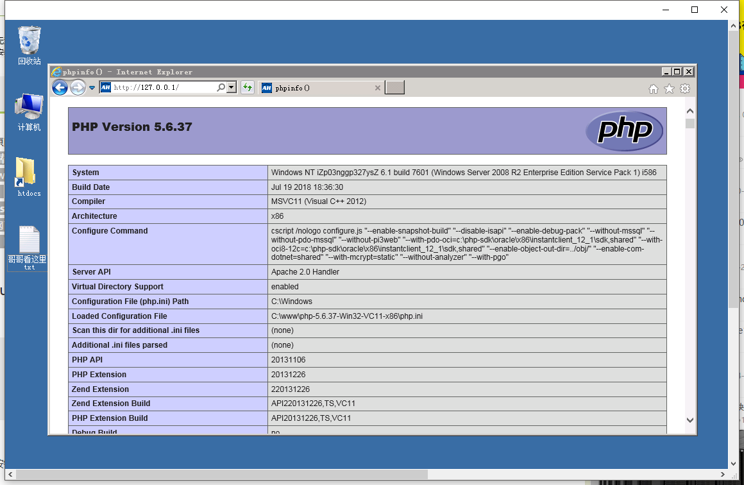Select the Build Date value Jul 19 2018
The image size is (744, 485).
tap(307, 187)
